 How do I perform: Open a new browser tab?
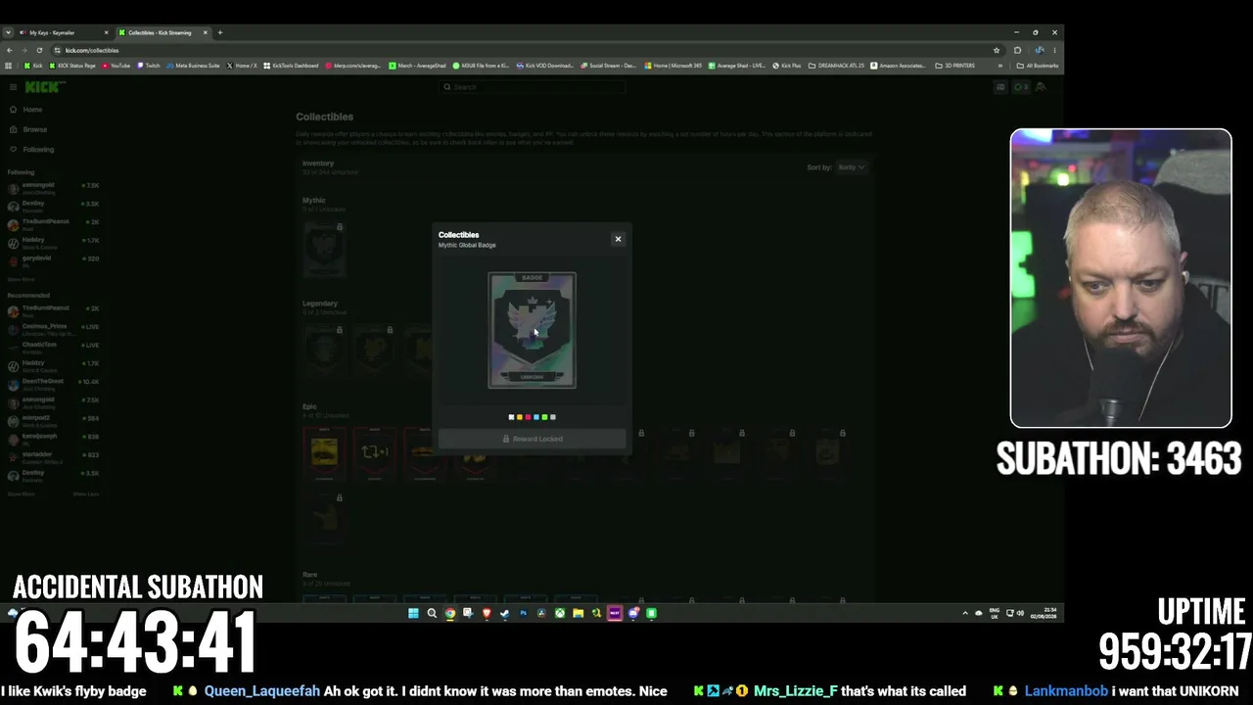(220, 32)
